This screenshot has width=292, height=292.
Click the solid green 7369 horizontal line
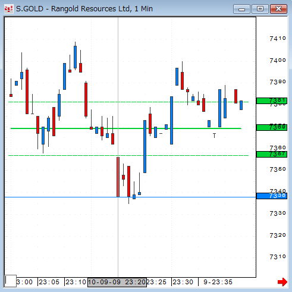tap(126, 128)
